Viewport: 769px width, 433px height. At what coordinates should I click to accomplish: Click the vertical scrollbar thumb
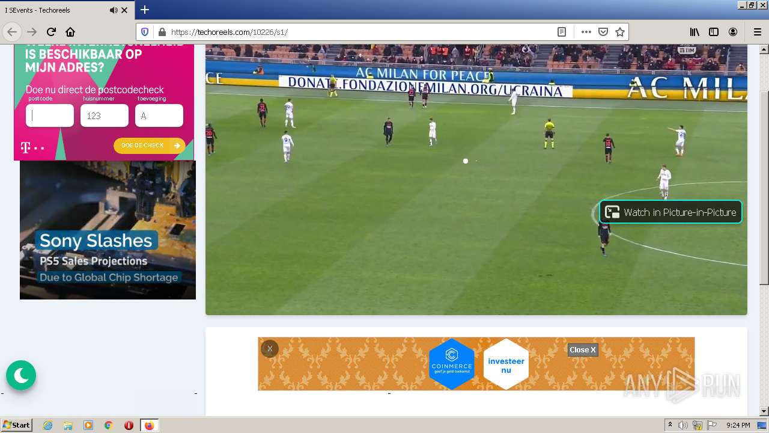pos(764,188)
